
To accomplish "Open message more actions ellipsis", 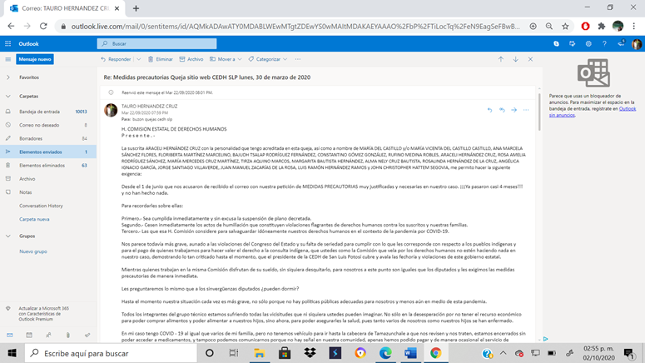I will 526,110.
